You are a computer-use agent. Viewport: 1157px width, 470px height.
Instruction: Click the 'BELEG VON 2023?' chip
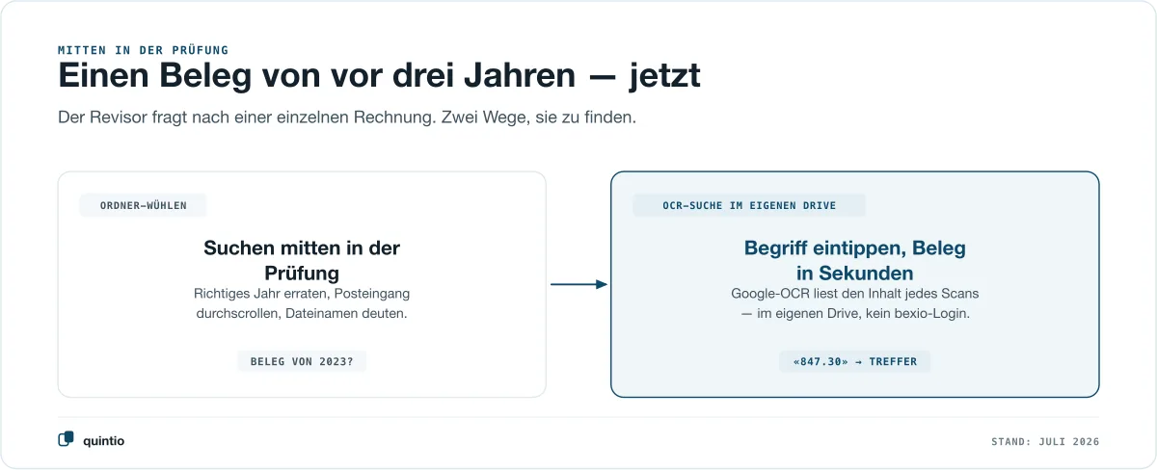pyautogui.click(x=302, y=361)
